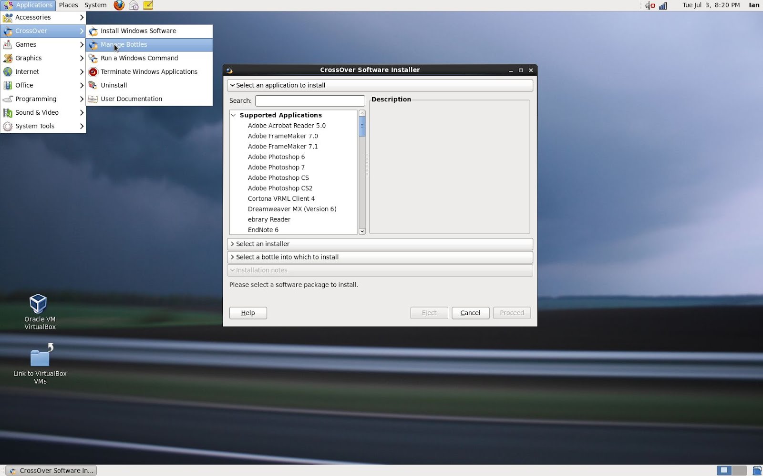Click the application list scrollbar thumb
The width and height of the screenshot is (763, 476).
pos(362,127)
